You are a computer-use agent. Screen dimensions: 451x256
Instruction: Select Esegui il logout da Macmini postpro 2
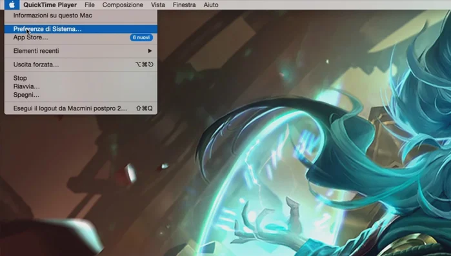[81, 108]
